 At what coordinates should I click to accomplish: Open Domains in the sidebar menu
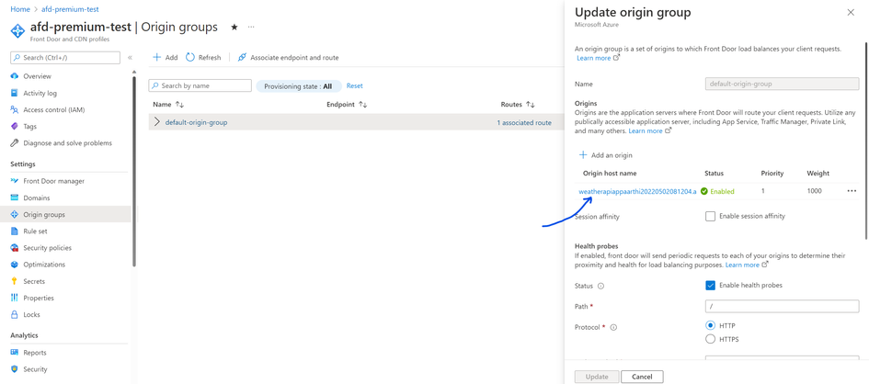click(x=37, y=198)
